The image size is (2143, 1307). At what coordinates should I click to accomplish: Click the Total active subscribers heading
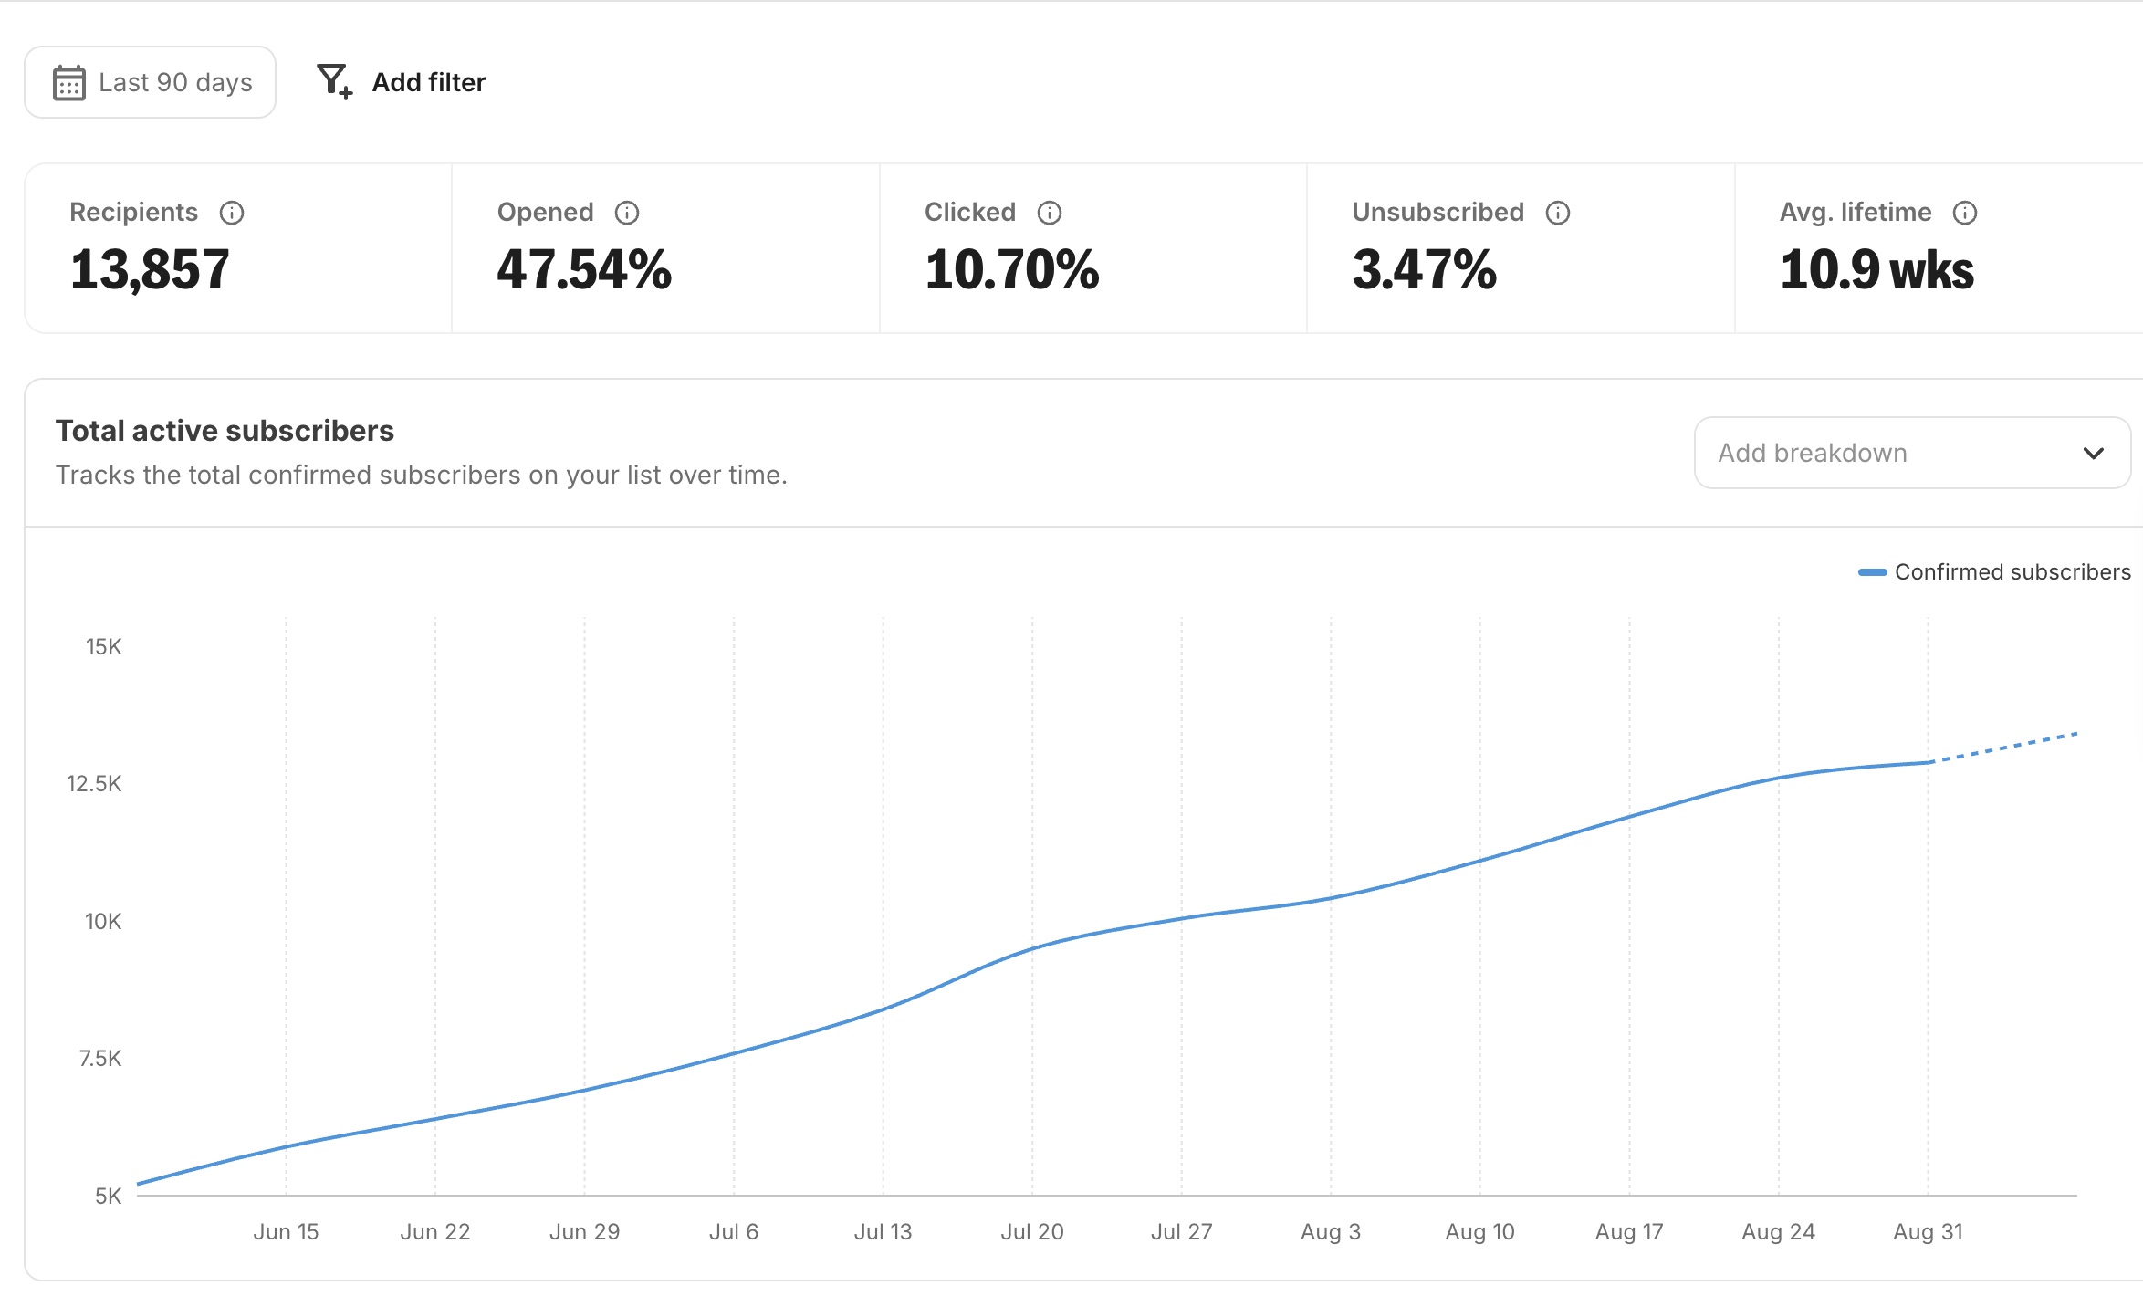(x=225, y=431)
